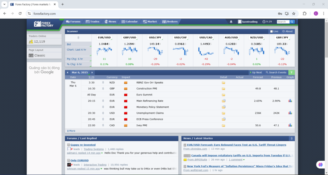Go to next calendar day arrow

[92, 72]
